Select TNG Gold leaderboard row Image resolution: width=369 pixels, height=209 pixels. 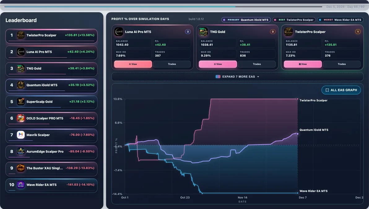click(x=51, y=69)
